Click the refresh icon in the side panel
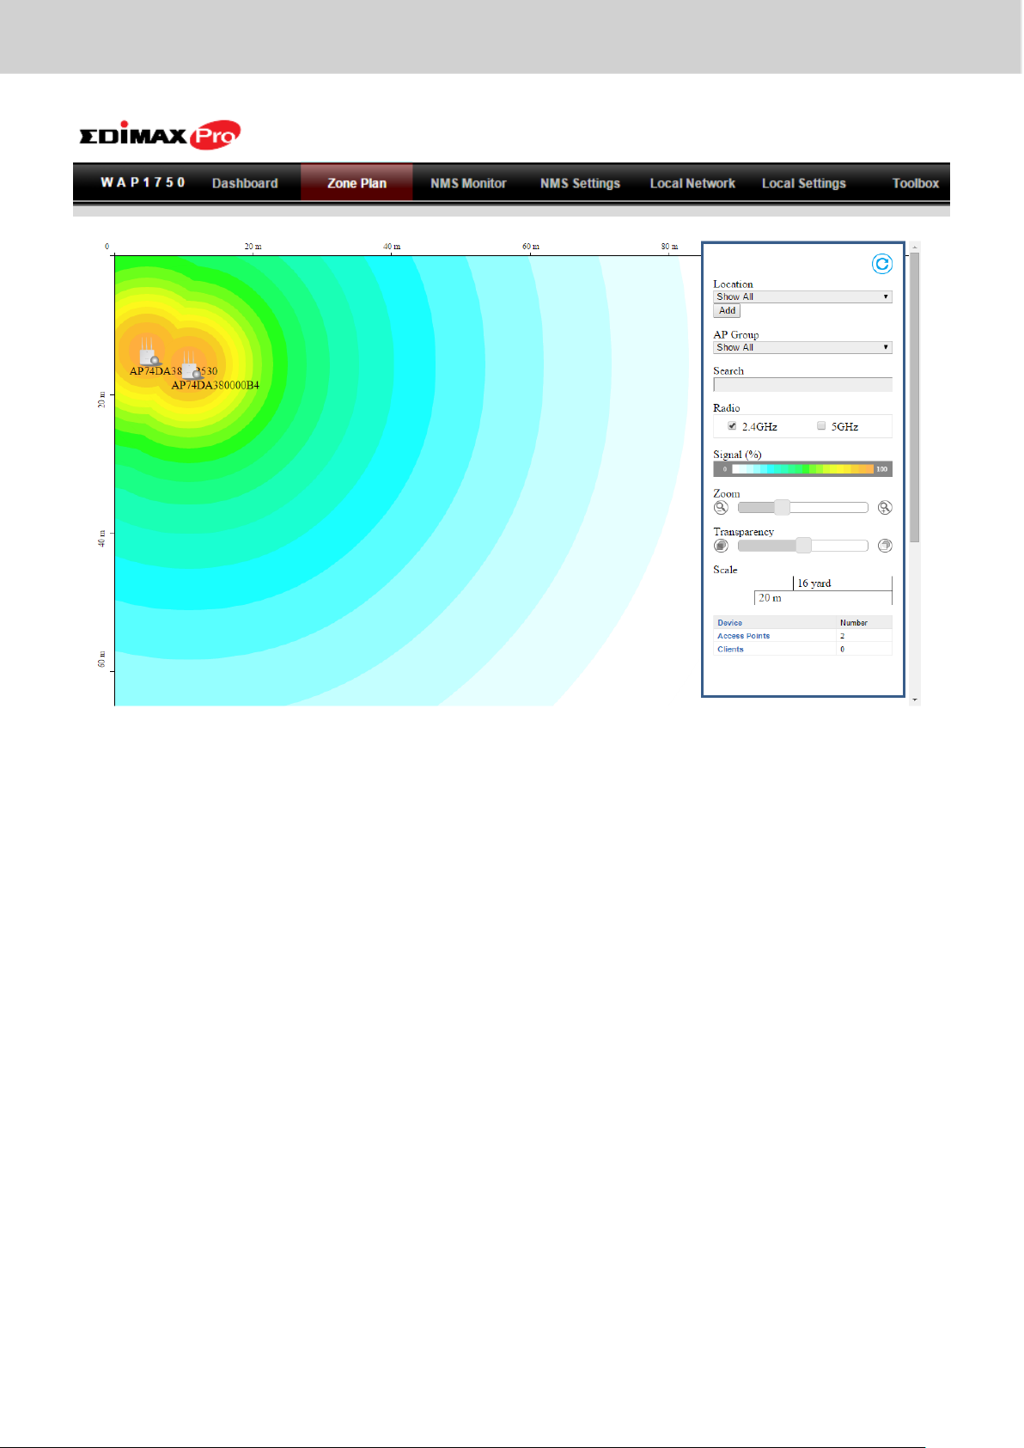Image resolution: width=1024 pixels, height=1448 pixels. point(881,264)
